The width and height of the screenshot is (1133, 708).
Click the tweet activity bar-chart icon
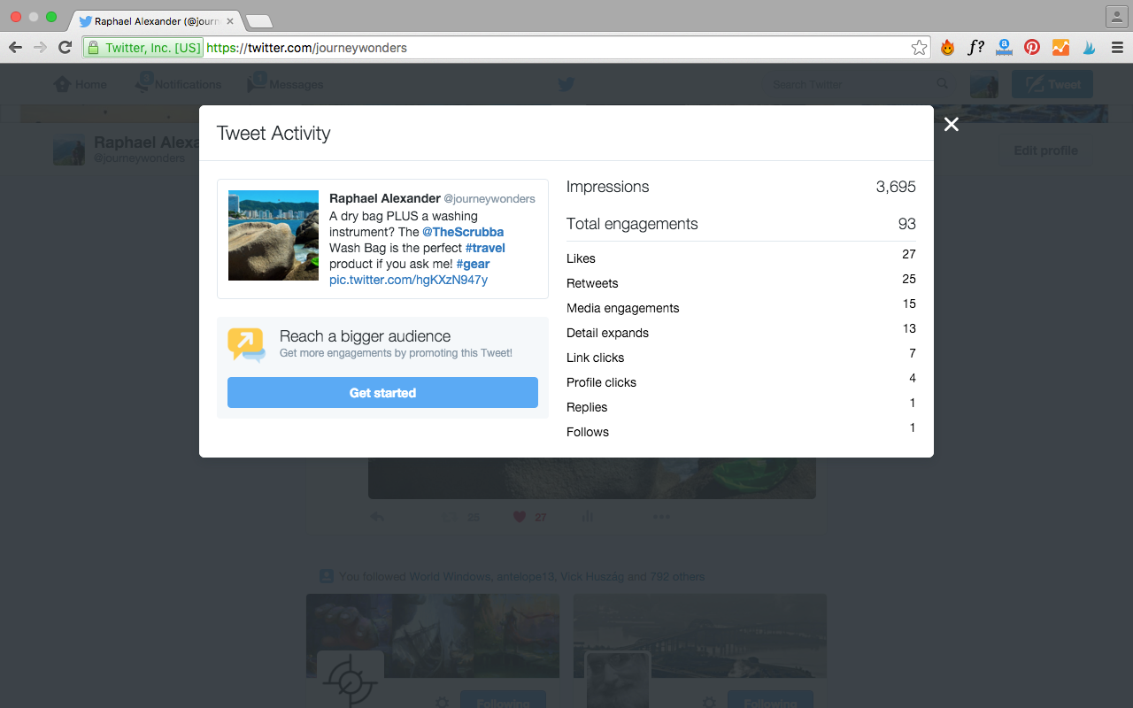(588, 517)
